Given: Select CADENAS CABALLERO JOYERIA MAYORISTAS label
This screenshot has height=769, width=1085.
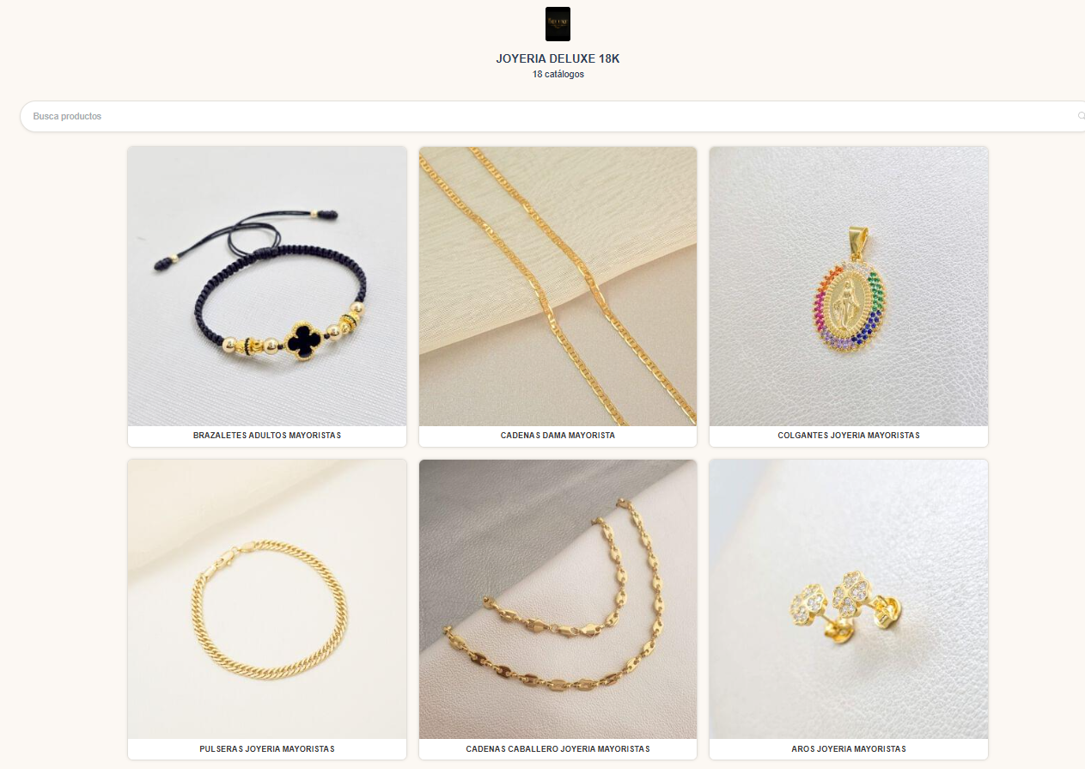Looking at the screenshot, I should tap(558, 749).
